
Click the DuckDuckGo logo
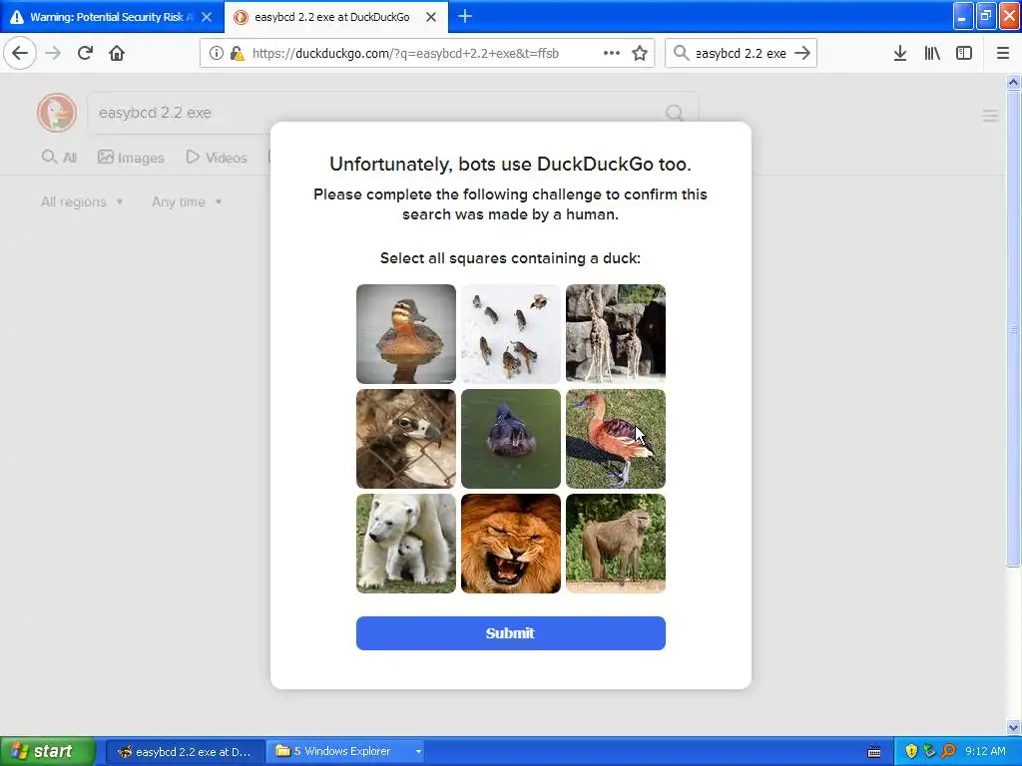pos(57,113)
